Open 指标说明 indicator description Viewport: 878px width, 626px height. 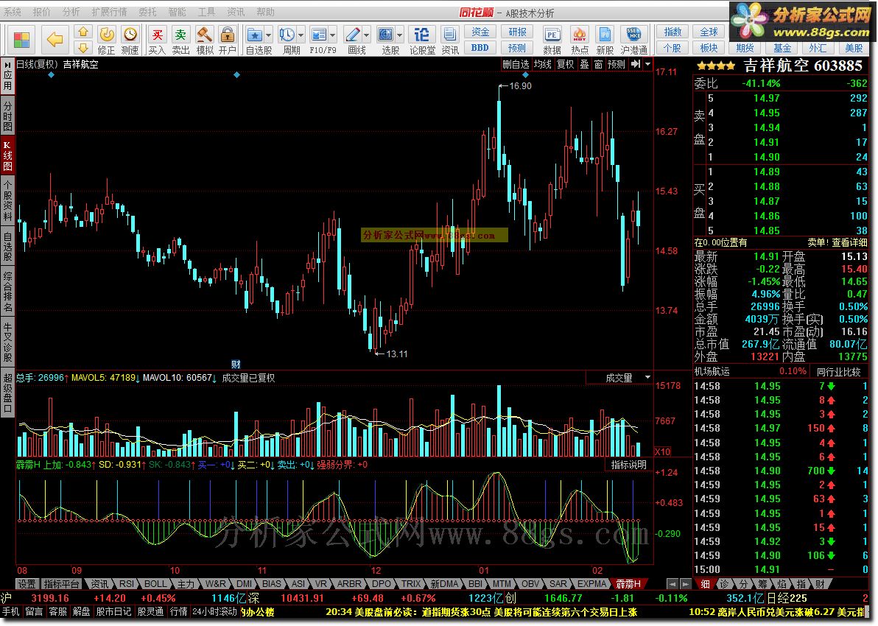point(628,465)
